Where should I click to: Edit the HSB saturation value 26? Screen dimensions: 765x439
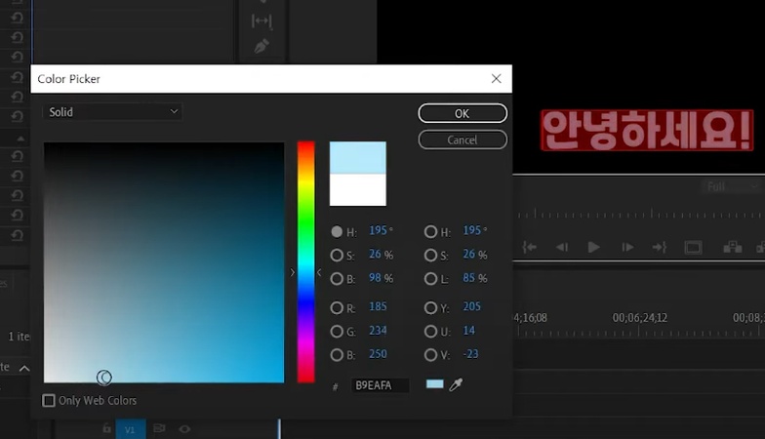(375, 254)
